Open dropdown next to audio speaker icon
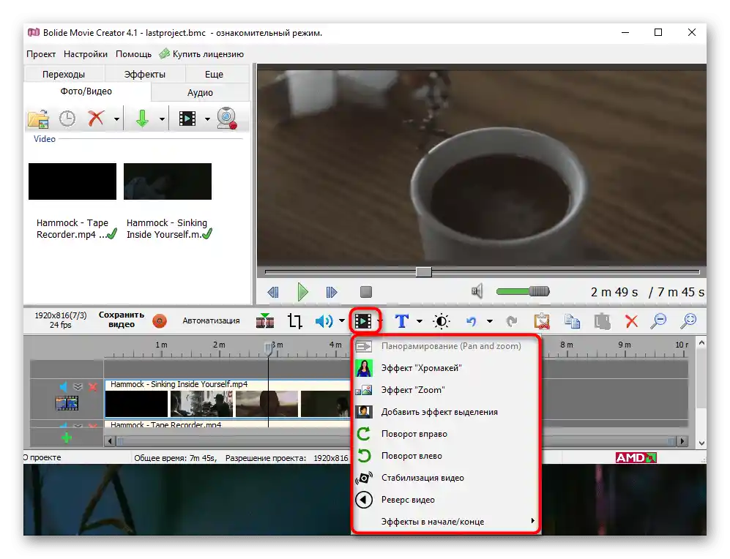 pos(342,321)
